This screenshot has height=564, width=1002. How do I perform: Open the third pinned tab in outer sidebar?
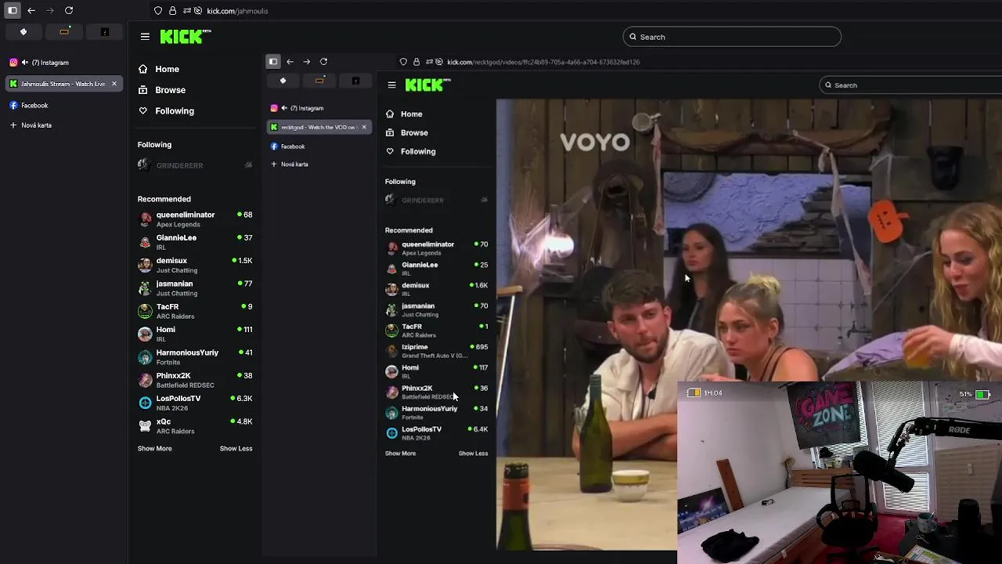click(105, 32)
